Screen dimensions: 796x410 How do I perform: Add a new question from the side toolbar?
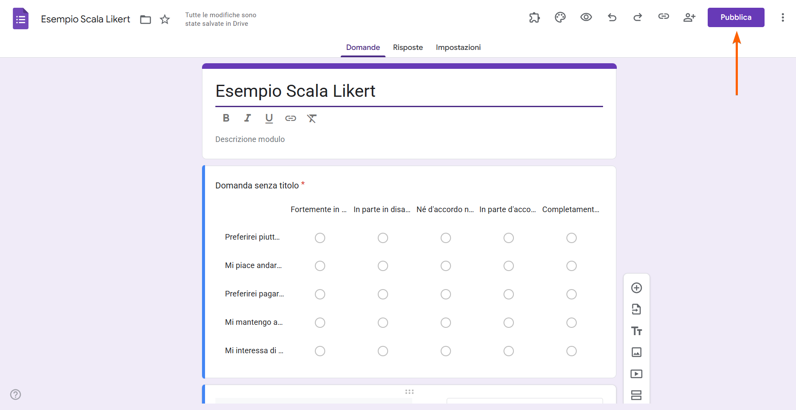coord(636,287)
